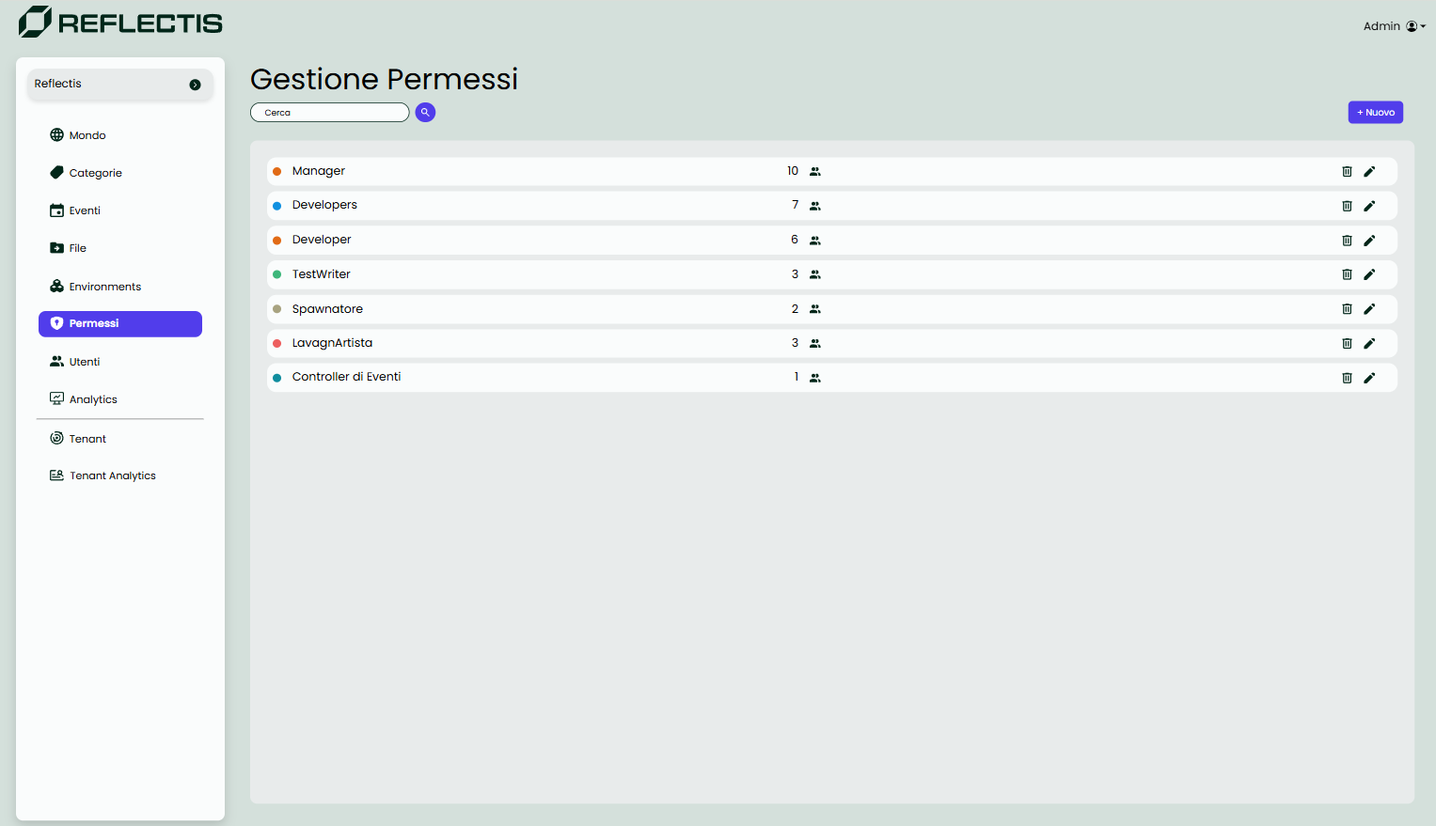The height and width of the screenshot is (826, 1436).
Task: Open the Mondo section icon in the sidebar
Action: [x=56, y=134]
